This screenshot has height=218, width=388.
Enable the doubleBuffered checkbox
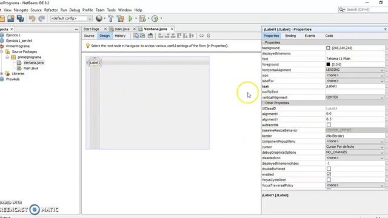[x=329, y=169]
